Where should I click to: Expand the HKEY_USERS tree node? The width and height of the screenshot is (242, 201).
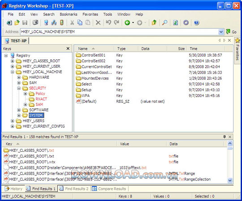13,121
